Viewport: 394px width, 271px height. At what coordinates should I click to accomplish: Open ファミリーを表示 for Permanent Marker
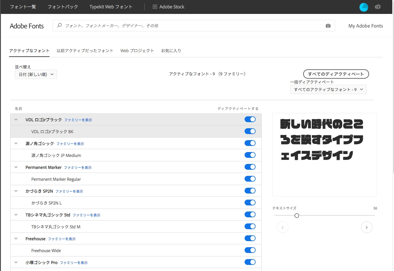tap(78, 167)
